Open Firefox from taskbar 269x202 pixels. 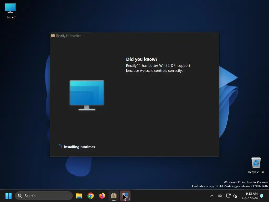102,196
